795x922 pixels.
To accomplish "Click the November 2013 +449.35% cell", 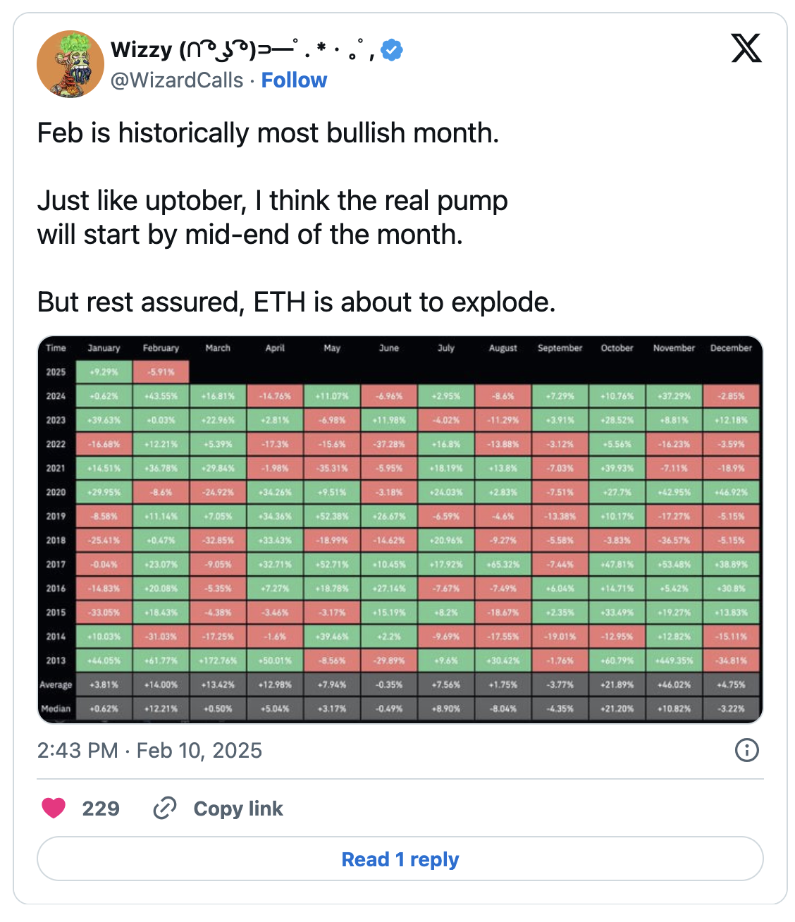I will point(674,660).
